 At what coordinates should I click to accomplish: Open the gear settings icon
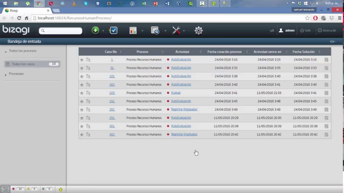(x=198, y=30)
